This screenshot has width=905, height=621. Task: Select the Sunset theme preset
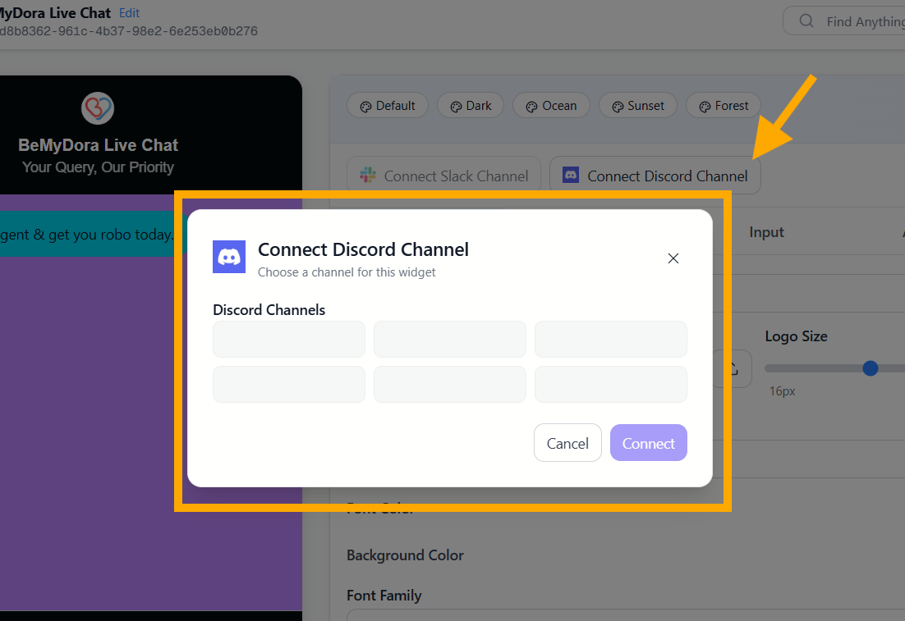637,106
